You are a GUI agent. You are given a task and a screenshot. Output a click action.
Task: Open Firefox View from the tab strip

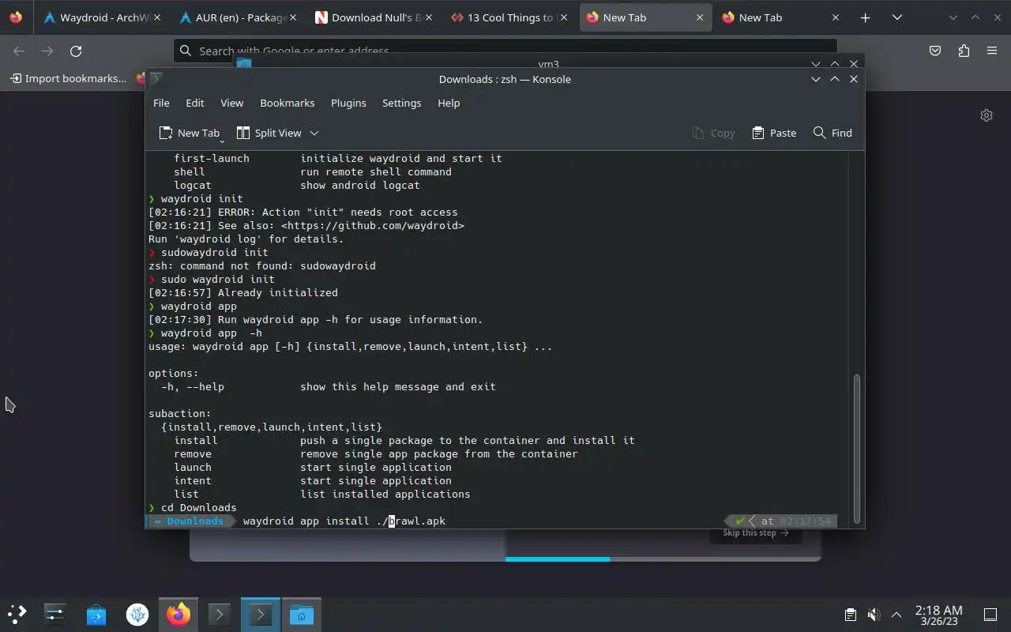tap(17, 17)
